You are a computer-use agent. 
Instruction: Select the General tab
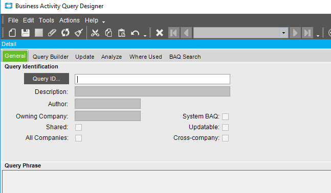[15, 56]
